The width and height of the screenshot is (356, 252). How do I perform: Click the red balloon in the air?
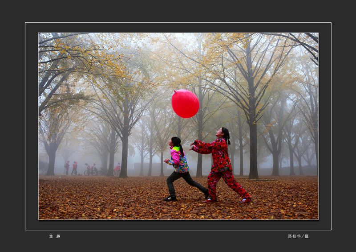[185, 103]
